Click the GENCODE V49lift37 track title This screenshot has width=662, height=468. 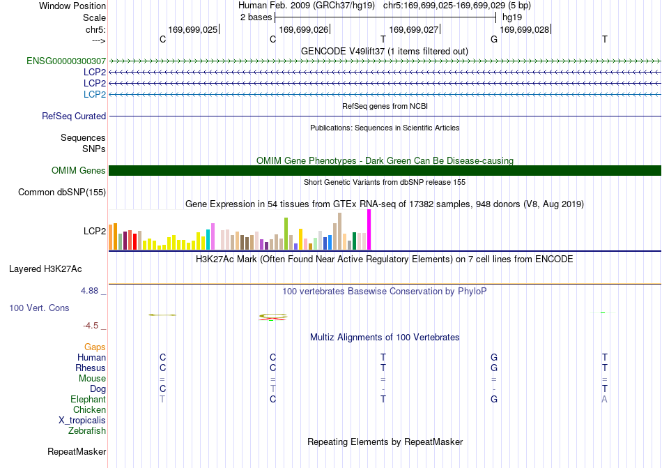(x=385, y=51)
